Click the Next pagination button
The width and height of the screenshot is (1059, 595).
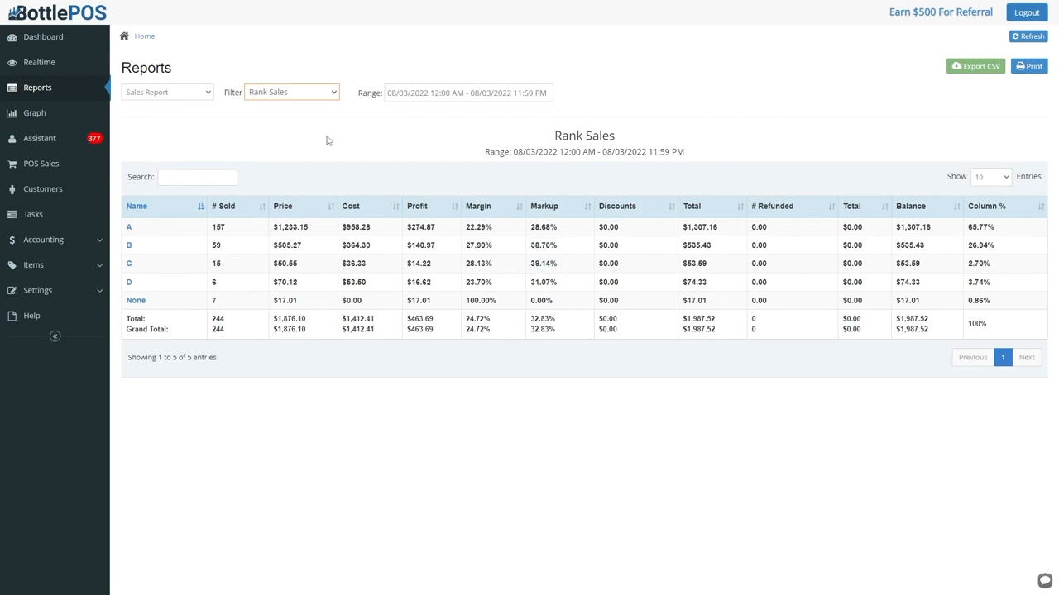click(x=1027, y=358)
